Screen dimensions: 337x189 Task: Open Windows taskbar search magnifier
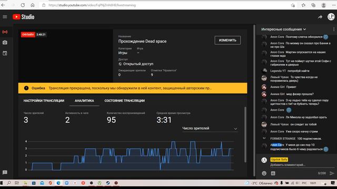(x=9, y=183)
